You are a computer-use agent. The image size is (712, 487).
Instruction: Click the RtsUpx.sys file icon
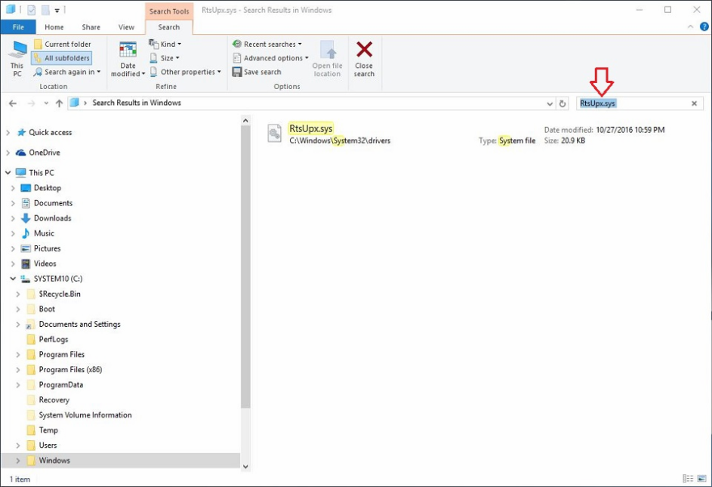pos(274,134)
